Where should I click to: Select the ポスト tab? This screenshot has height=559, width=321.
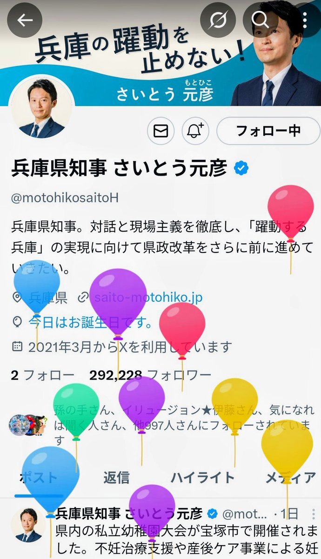point(39,477)
